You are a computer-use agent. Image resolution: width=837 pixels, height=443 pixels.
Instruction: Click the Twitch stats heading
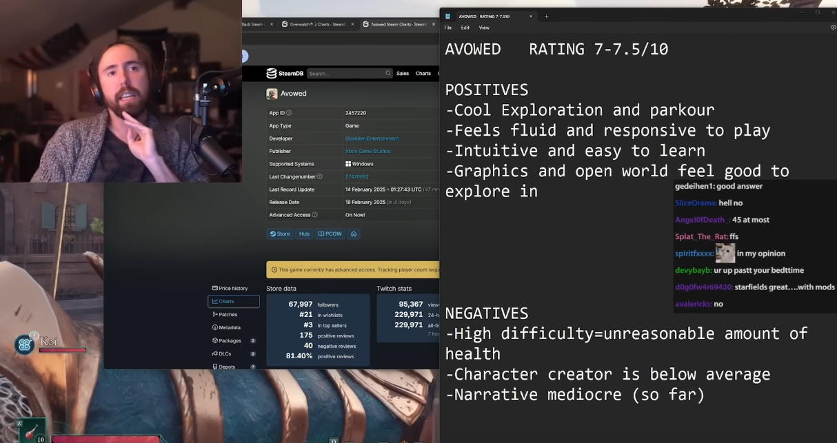click(394, 288)
